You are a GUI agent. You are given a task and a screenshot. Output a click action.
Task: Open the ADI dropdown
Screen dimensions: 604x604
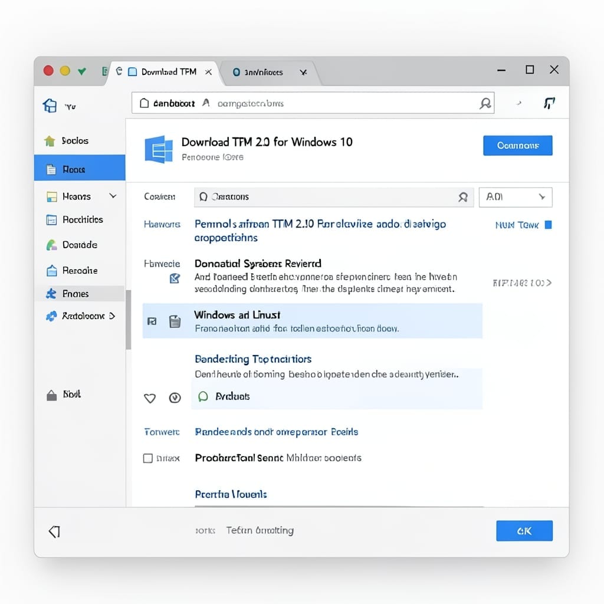point(516,197)
